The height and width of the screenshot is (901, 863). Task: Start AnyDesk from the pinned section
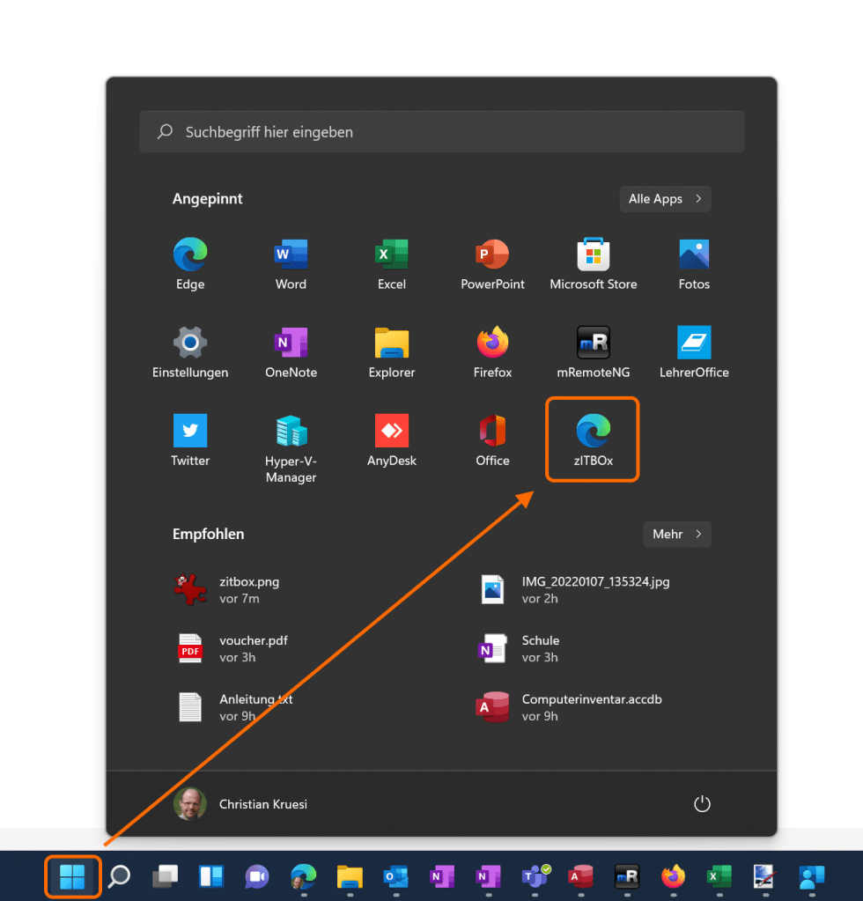pos(391,439)
